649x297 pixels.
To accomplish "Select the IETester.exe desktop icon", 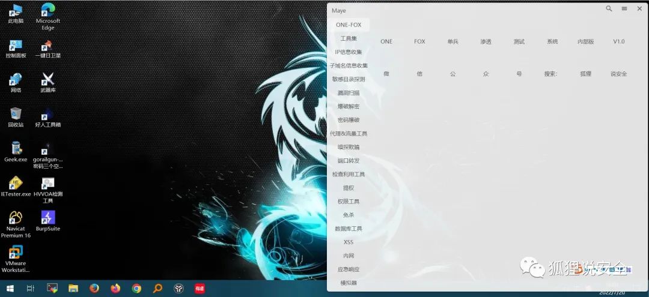I will click(16, 186).
